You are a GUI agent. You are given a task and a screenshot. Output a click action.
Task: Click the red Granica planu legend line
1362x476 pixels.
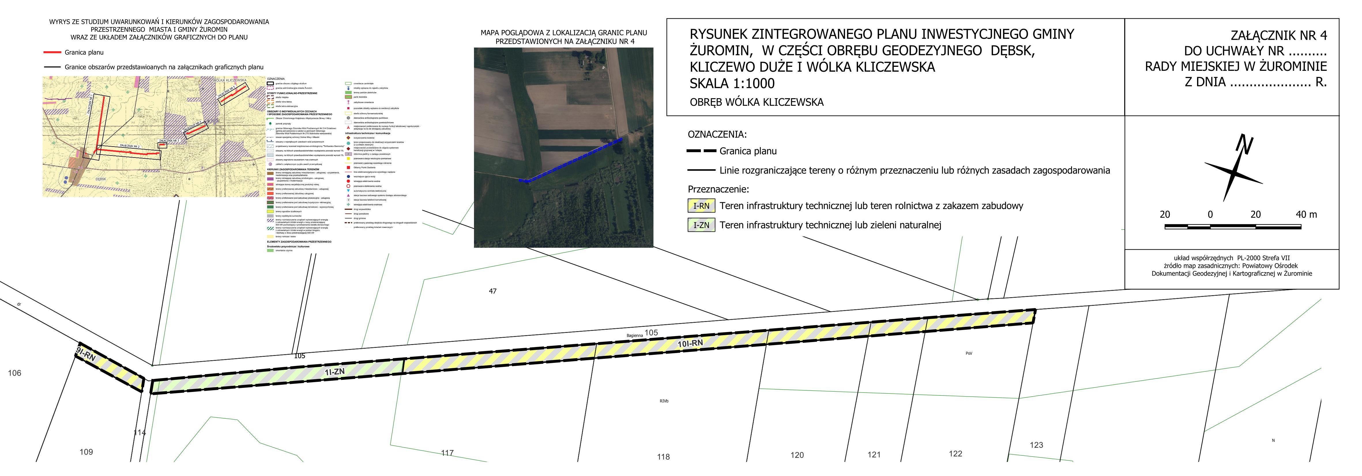pyautogui.click(x=52, y=52)
